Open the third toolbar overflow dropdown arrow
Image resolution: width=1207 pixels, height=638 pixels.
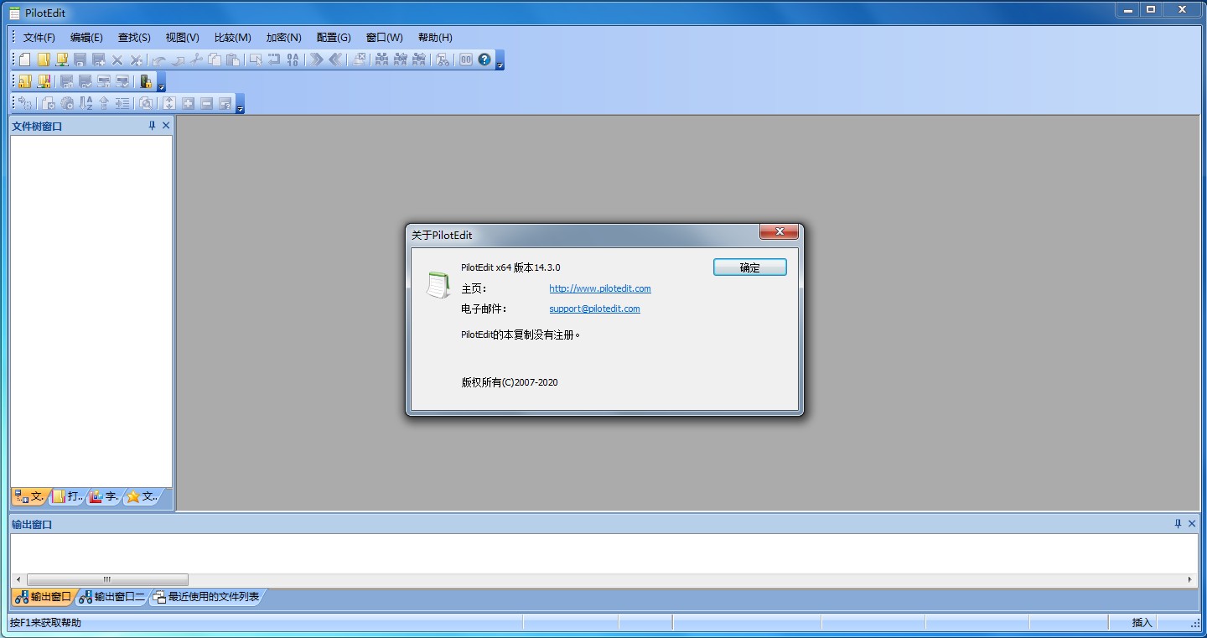(239, 107)
